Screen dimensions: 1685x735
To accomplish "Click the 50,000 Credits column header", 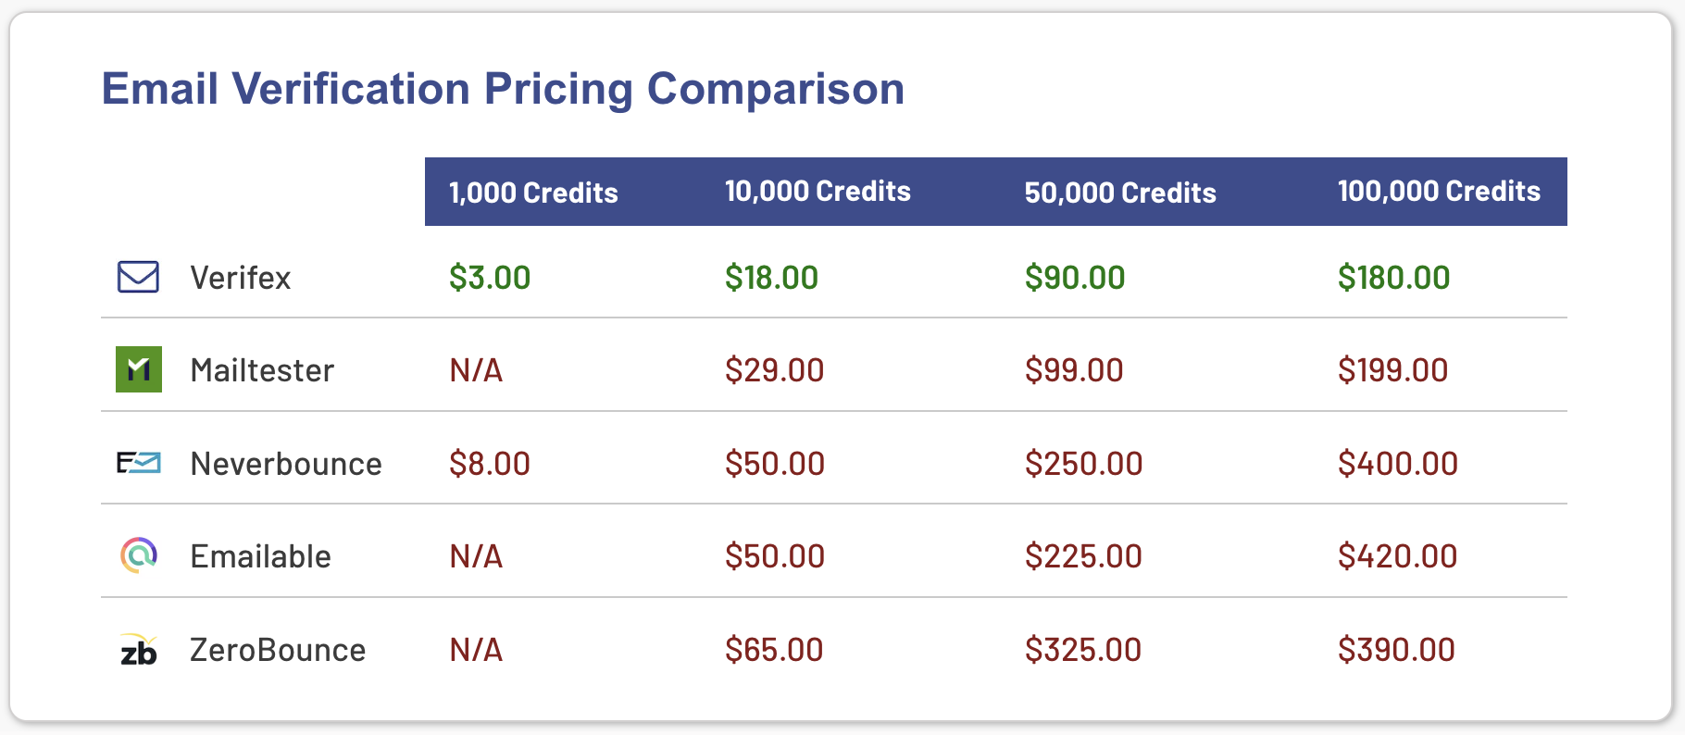I will point(1120,193).
